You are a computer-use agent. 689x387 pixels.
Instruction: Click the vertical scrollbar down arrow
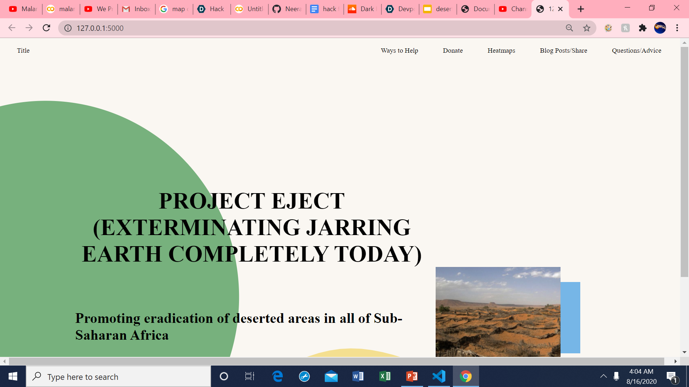point(684,352)
